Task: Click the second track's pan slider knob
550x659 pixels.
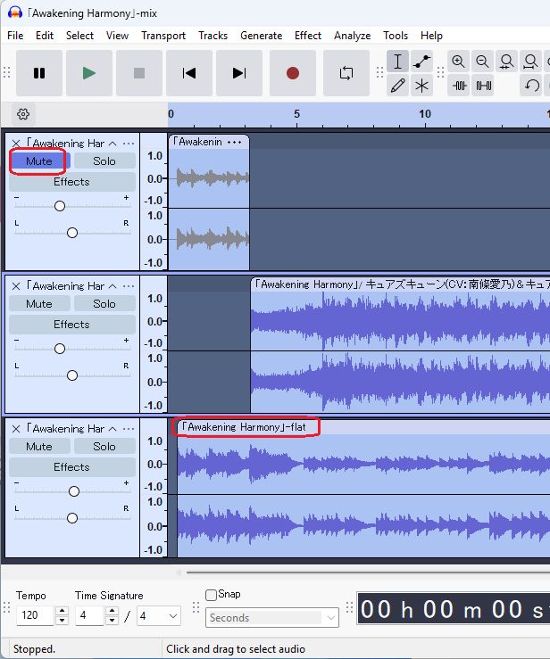Action: [x=72, y=375]
